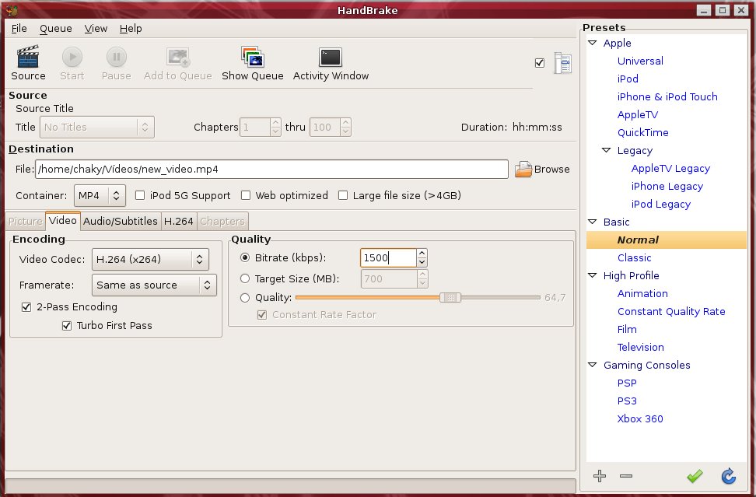This screenshot has width=756, height=497.
Task: Select the PS3 preset
Action: [627, 401]
